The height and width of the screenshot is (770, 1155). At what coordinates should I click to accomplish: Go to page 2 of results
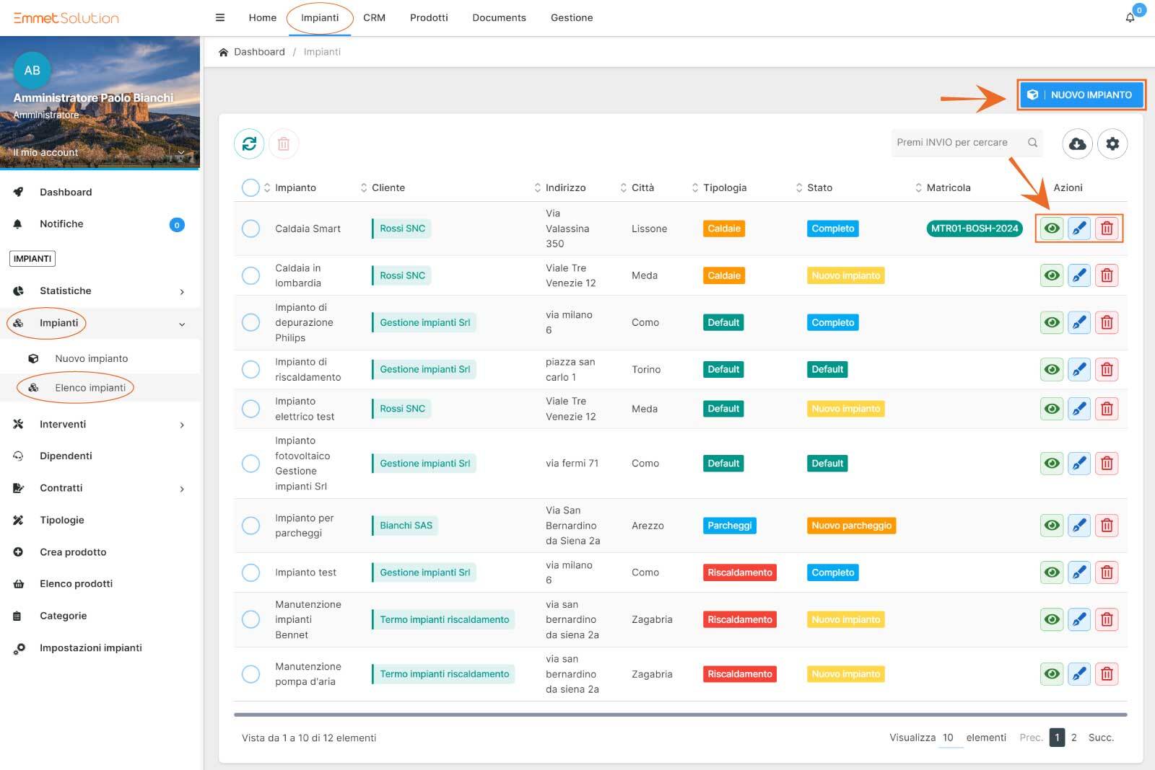1074,738
